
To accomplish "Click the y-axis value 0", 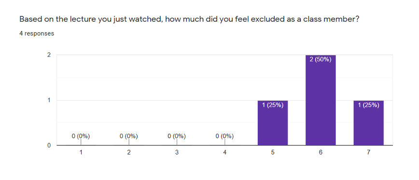I will click(x=49, y=145).
